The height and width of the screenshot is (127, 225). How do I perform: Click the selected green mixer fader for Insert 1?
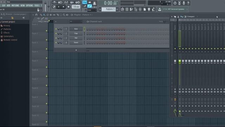(x=180, y=62)
